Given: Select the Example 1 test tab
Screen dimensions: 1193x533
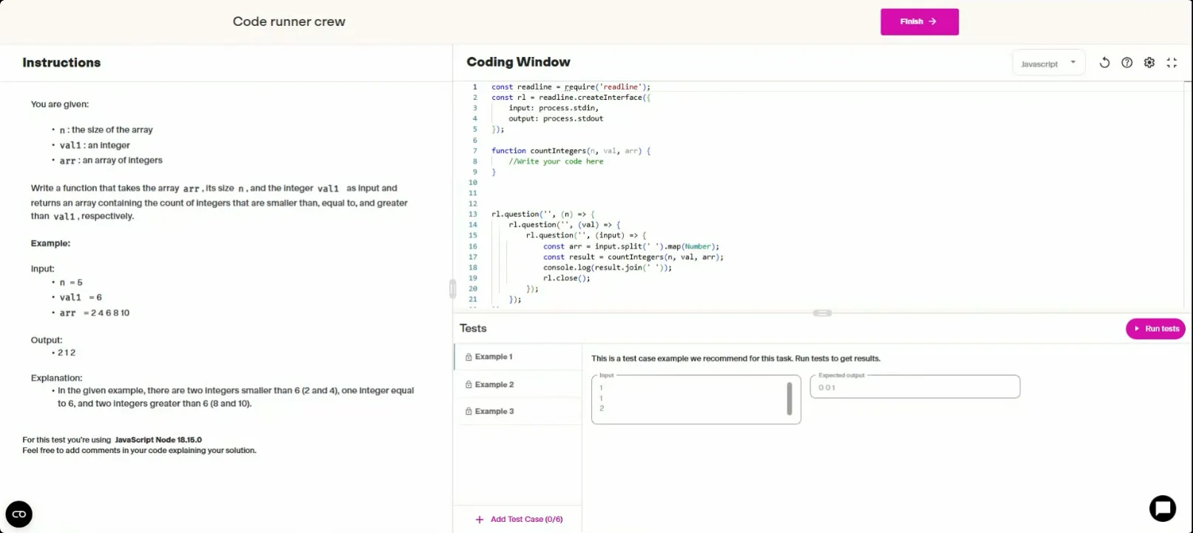Looking at the screenshot, I should click(x=494, y=357).
